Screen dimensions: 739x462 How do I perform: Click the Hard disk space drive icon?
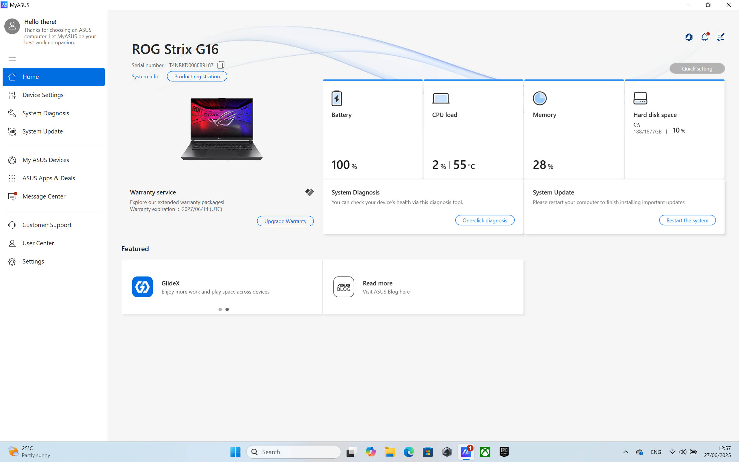click(x=640, y=99)
